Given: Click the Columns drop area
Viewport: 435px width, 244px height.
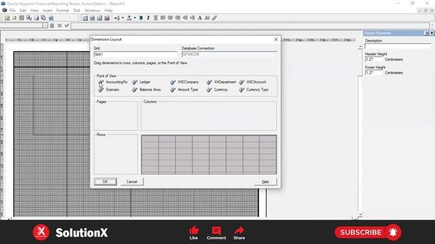Looking at the screenshot, I should [x=209, y=116].
